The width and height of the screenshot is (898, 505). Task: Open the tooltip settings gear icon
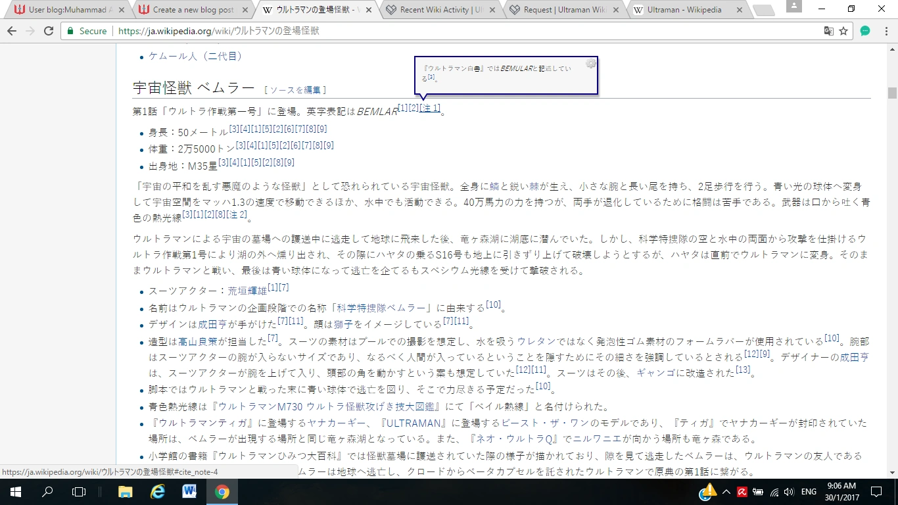click(591, 63)
